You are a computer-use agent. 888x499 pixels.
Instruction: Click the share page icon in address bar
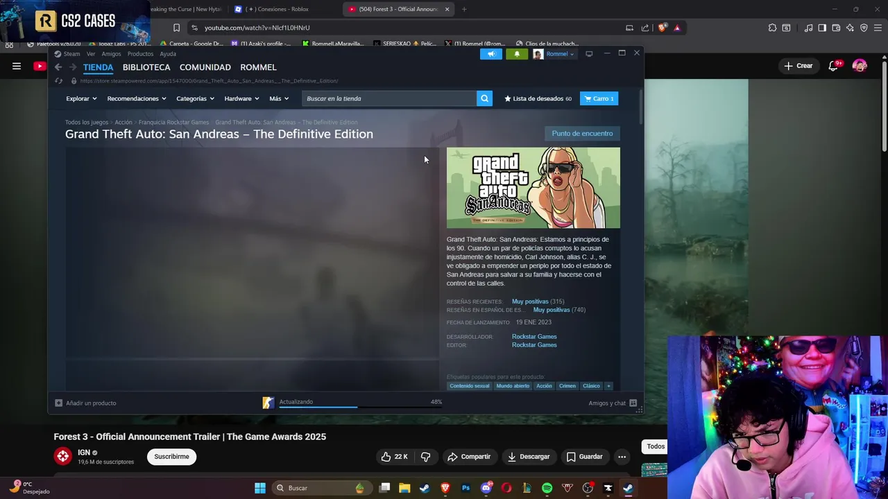tap(645, 28)
